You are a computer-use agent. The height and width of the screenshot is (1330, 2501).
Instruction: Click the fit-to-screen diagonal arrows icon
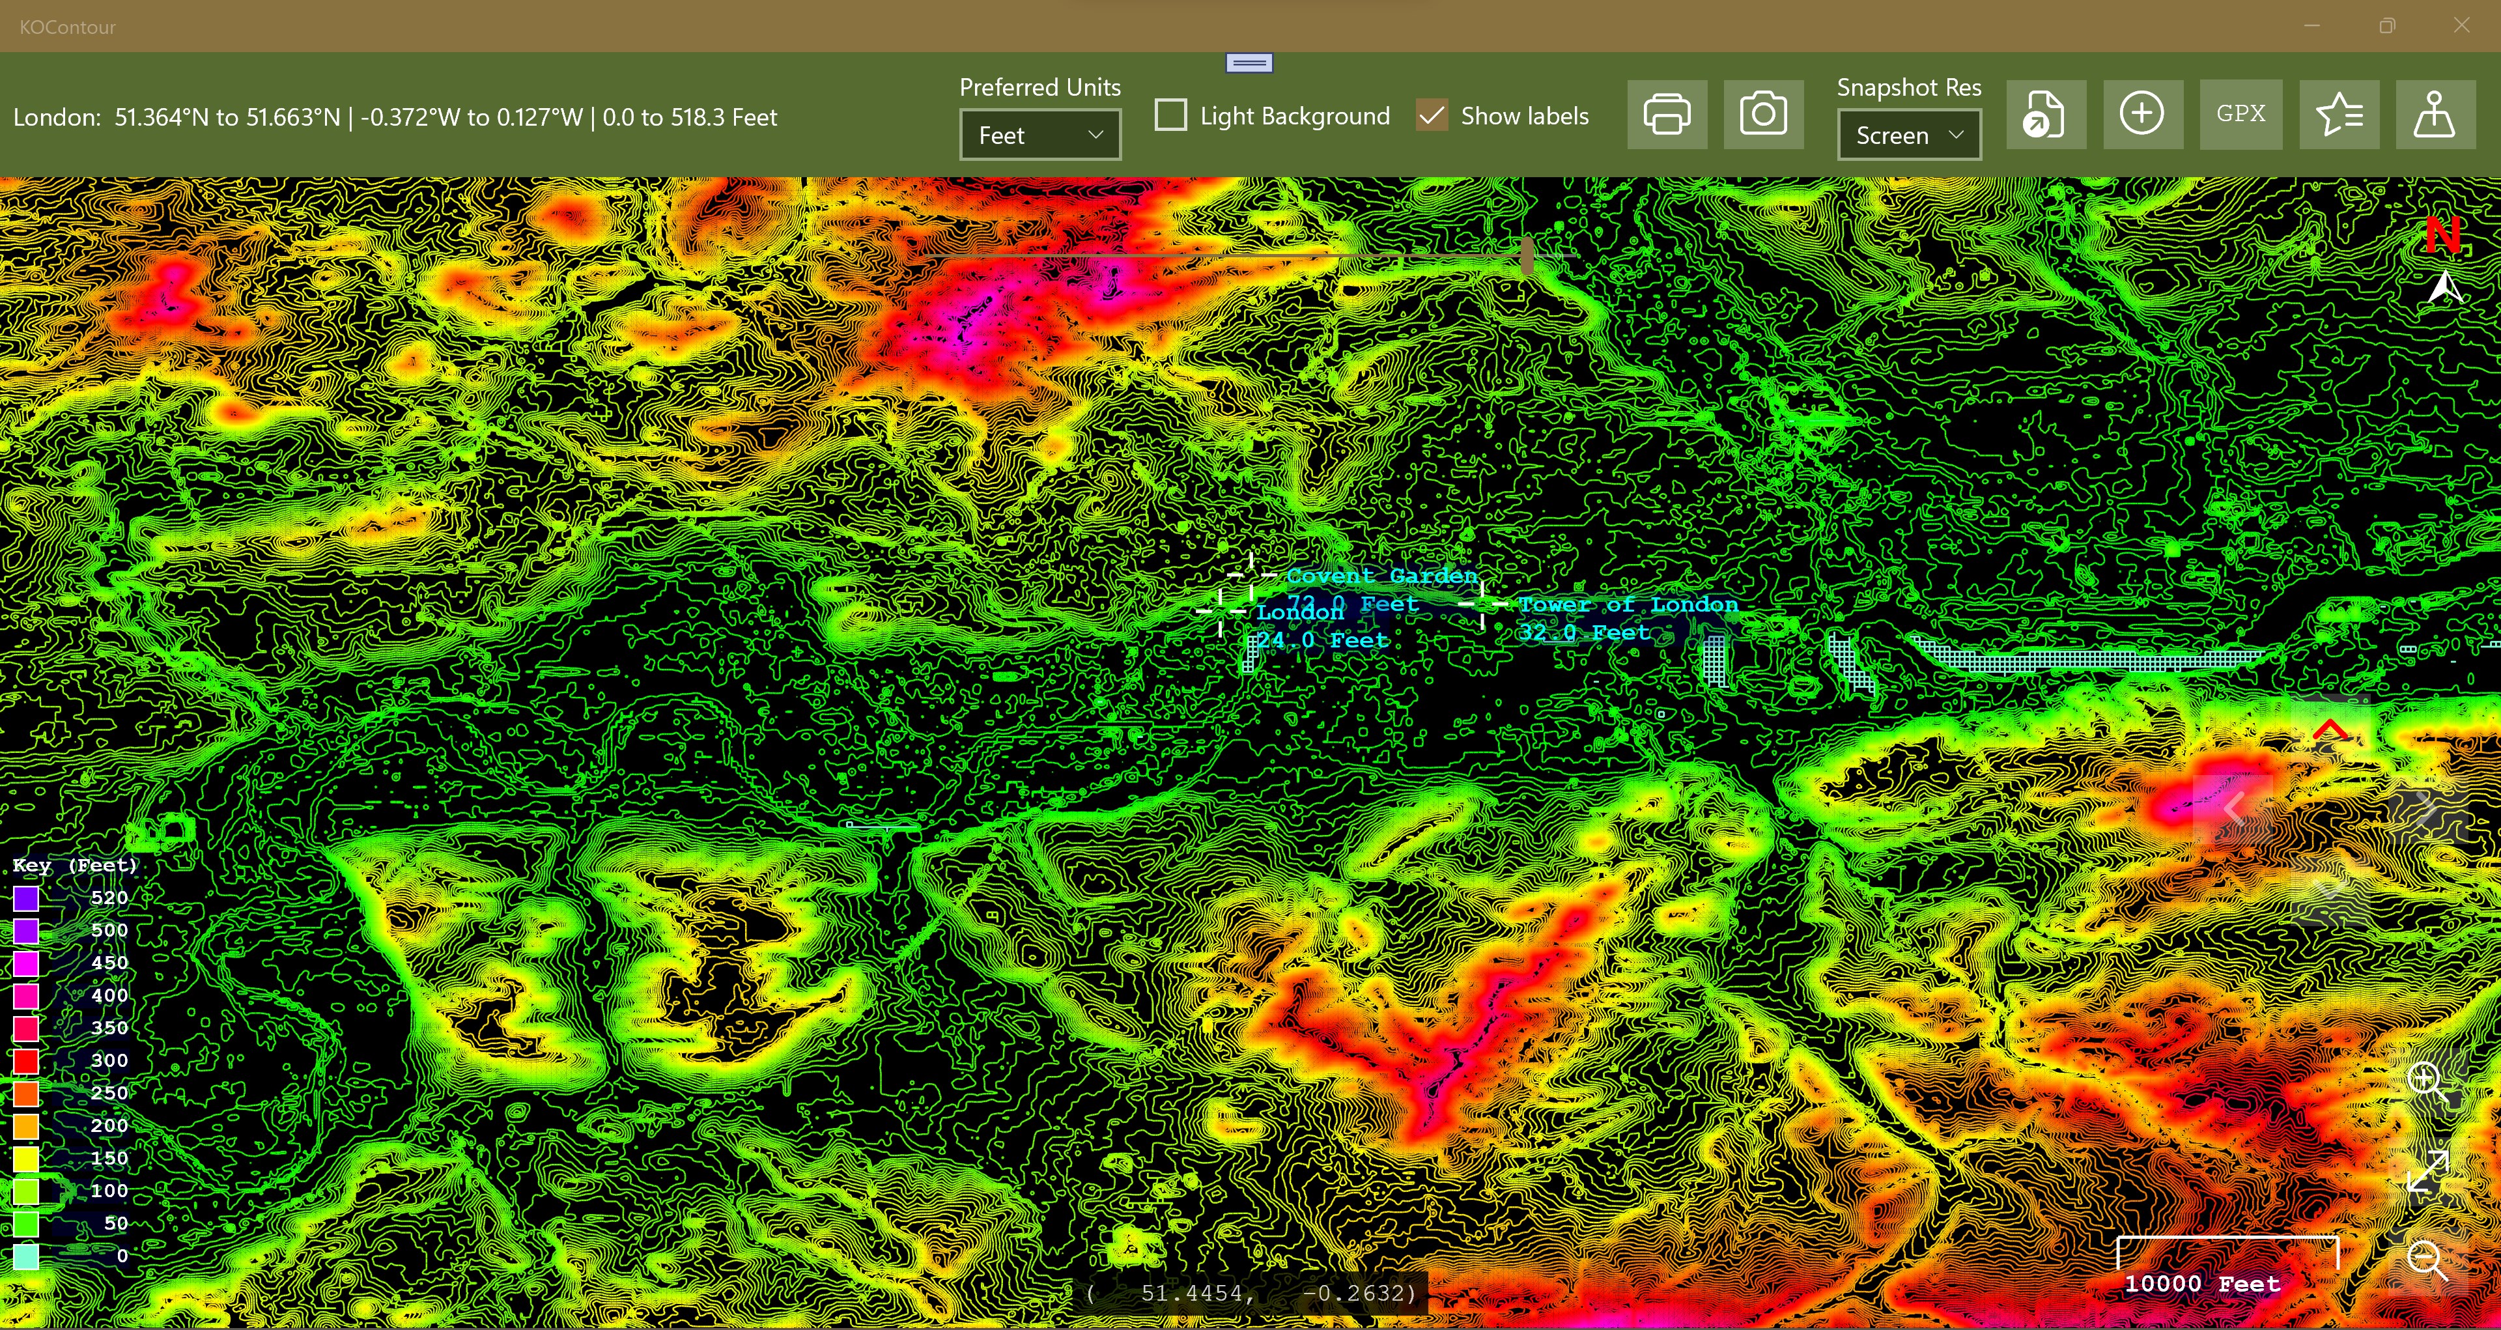coord(2427,1172)
